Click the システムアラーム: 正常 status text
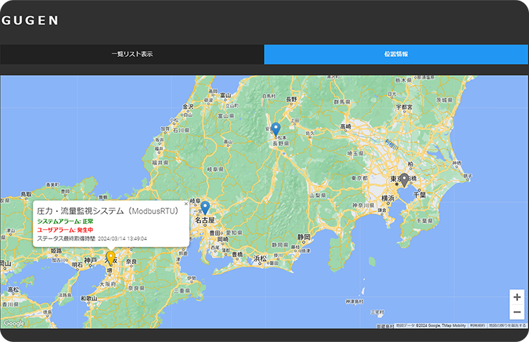This screenshot has height=342, width=529. click(65, 222)
